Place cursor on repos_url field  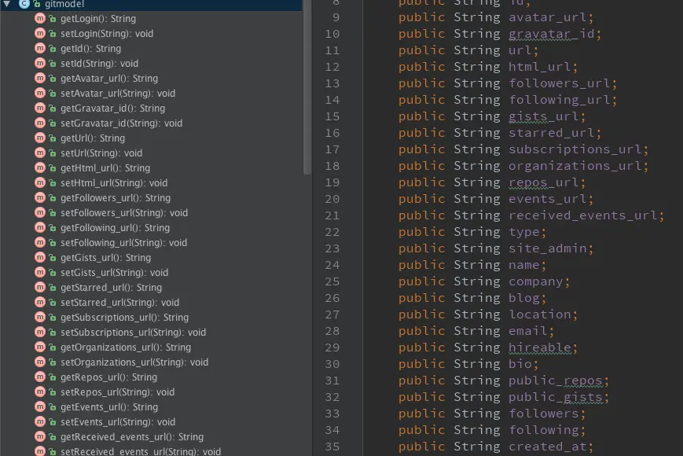coord(543,182)
